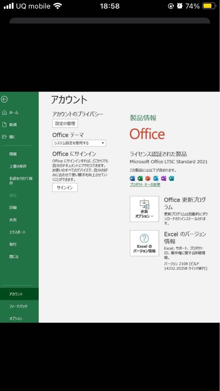This screenshot has width=220, height=391.
Task: Click the OneNote app icon
Action: [x=164, y=178]
